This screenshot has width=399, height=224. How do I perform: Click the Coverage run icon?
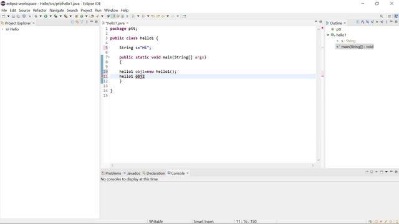tap(55, 16)
